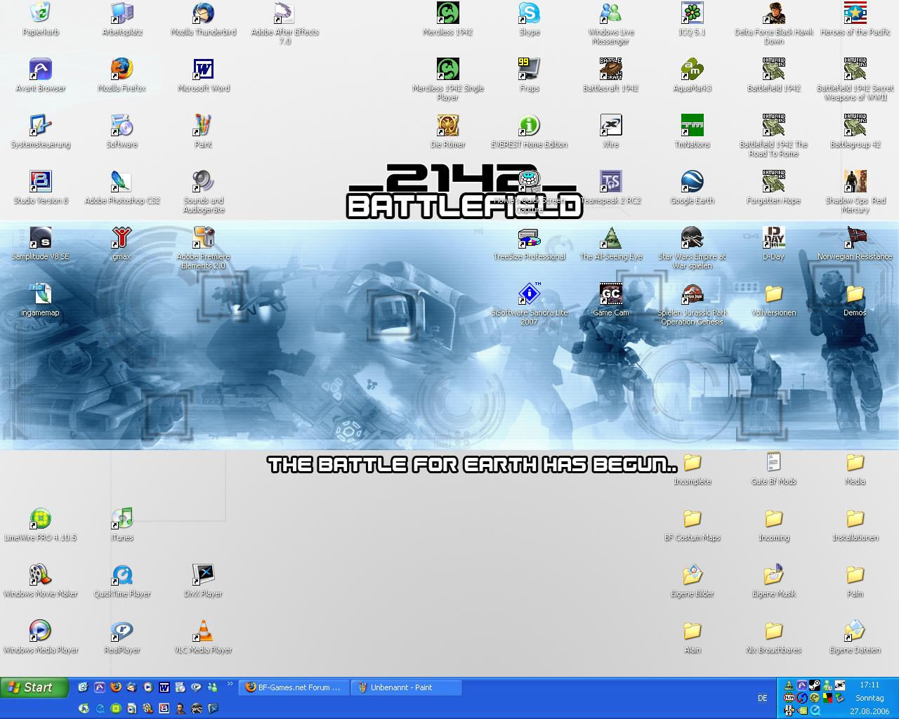Image resolution: width=899 pixels, height=719 pixels.
Task: Switch to Unbenannt - Paint taskbar window
Action: coord(405,687)
